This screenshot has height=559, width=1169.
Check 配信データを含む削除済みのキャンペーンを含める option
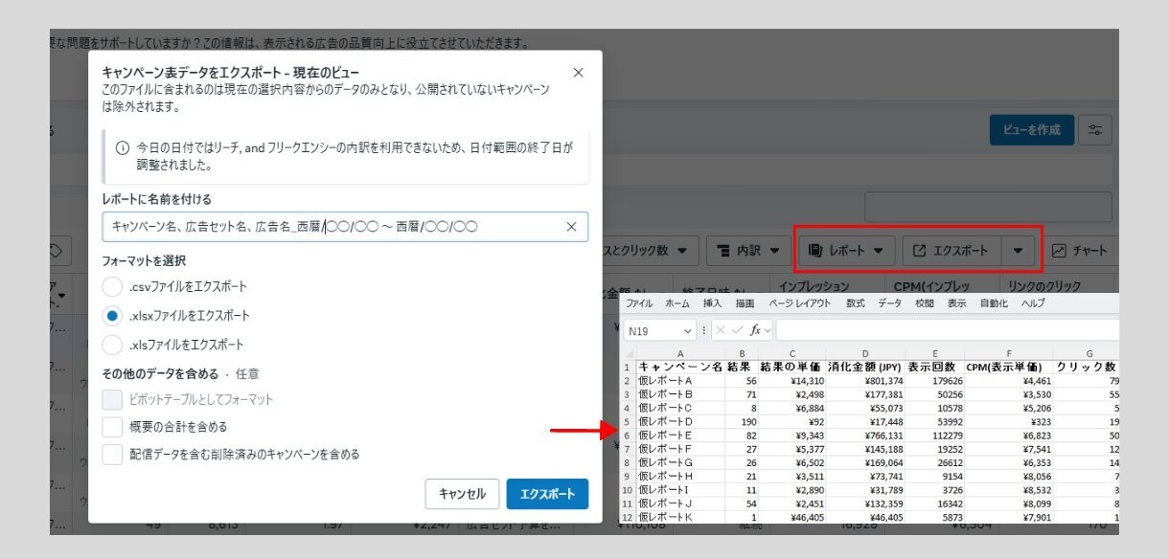113,455
